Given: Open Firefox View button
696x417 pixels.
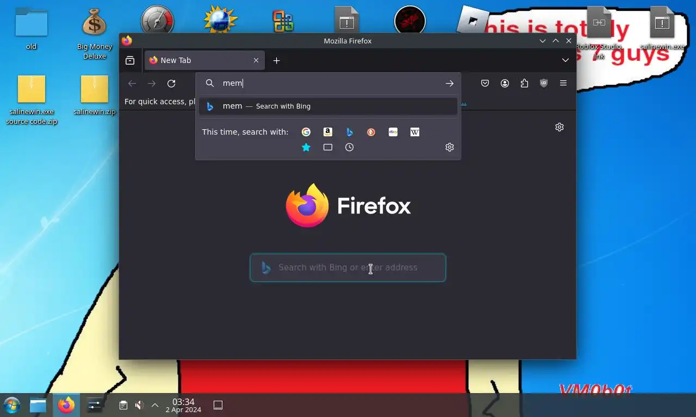Looking at the screenshot, I should 130,60.
